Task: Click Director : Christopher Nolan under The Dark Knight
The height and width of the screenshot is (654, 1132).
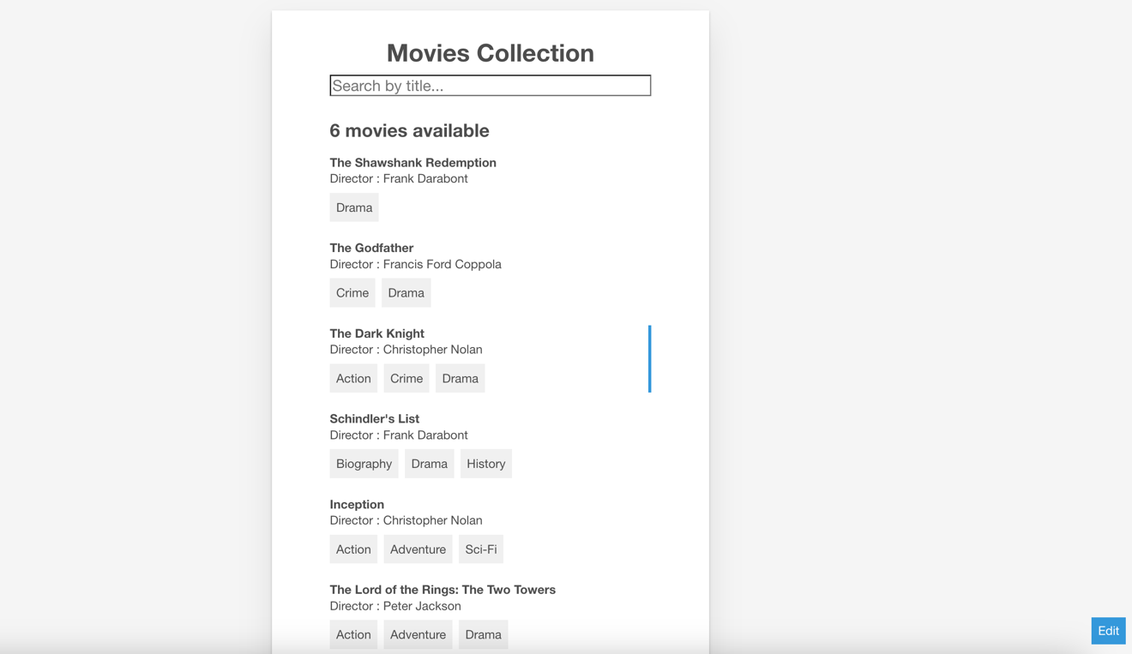Action: tap(406, 350)
